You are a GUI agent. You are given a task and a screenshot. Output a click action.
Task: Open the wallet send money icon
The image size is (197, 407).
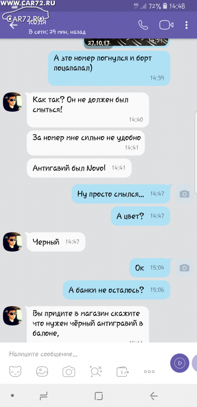123,371
